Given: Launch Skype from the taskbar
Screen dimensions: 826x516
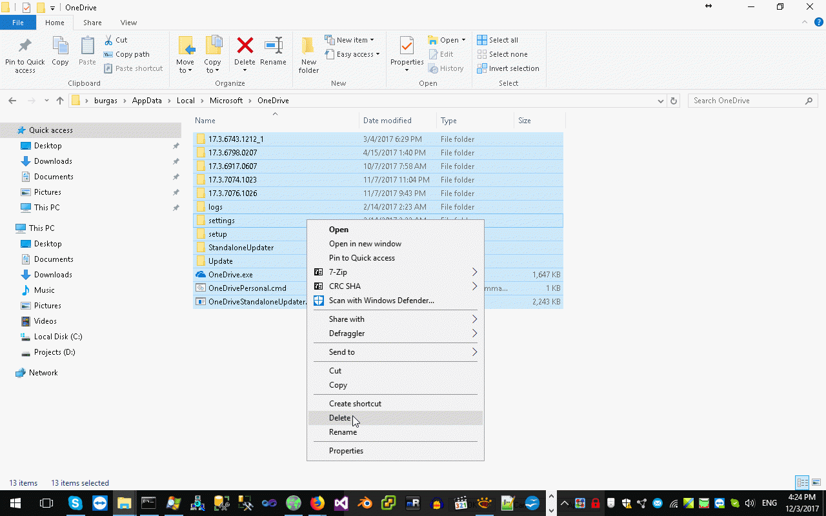Looking at the screenshot, I should 76,503.
